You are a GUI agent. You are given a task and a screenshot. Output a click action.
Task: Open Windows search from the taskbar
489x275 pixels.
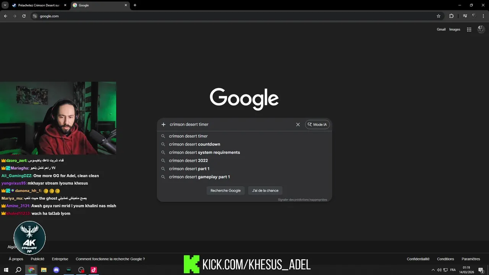coord(18,270)
